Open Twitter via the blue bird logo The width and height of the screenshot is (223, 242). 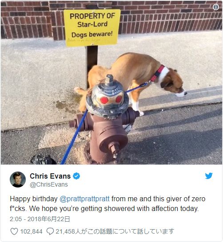coord(209,176)
